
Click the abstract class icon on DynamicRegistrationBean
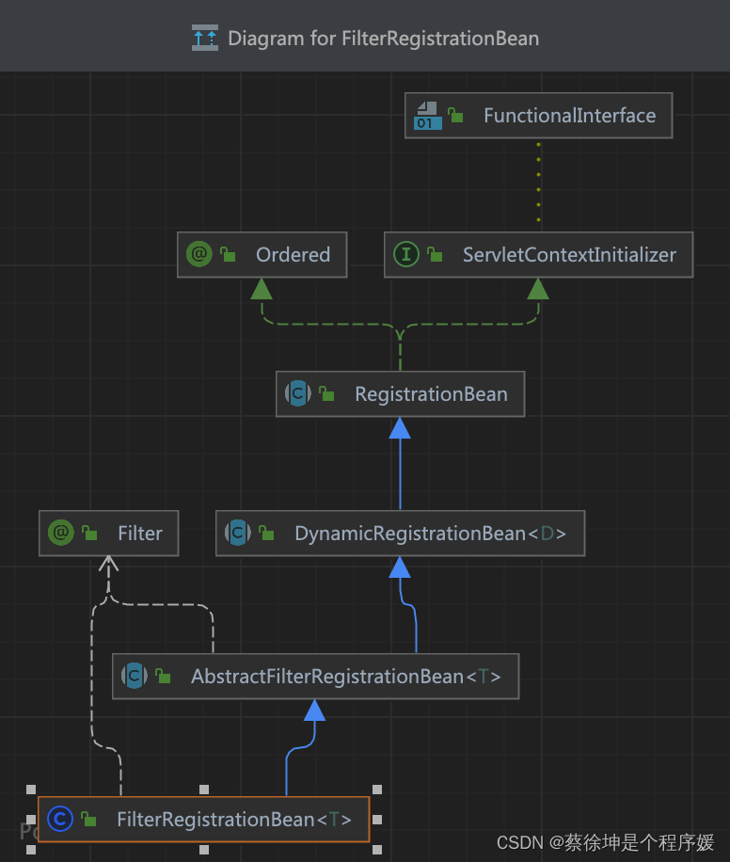pos(237,533)
